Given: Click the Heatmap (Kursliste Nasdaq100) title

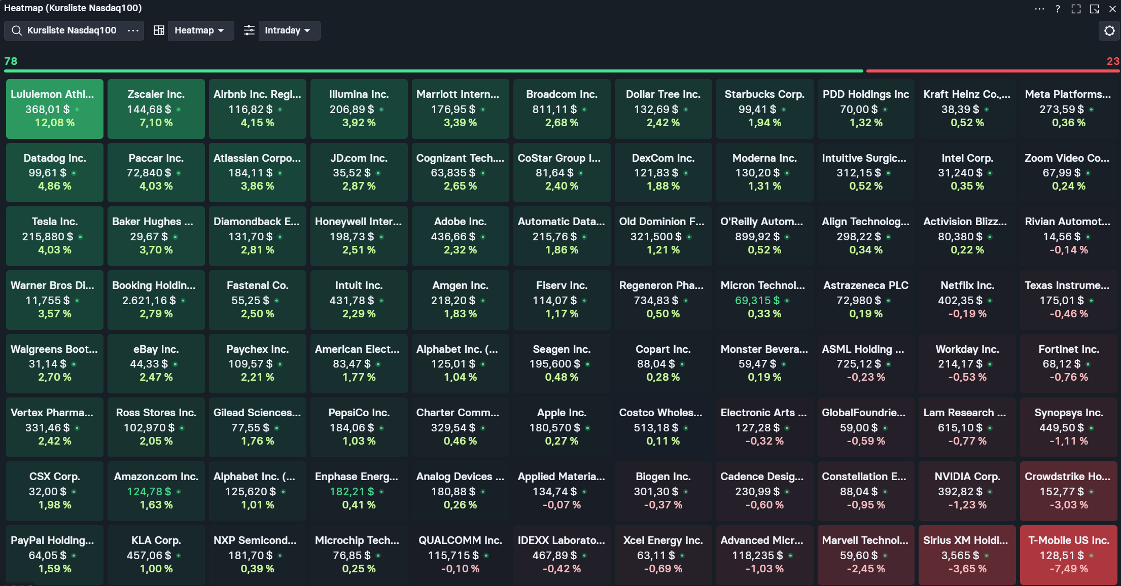Looking at the screenshot, I should pyautogui.click(x=73, y=8).
